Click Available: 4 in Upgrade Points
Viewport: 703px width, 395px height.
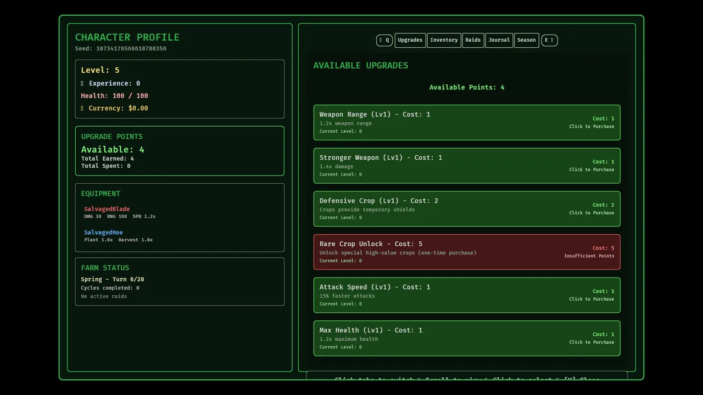[x=113, y=149]
